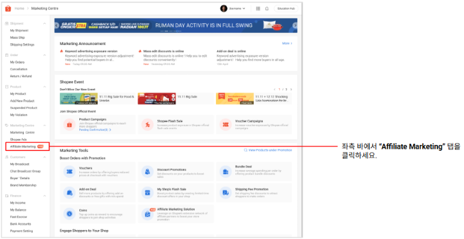
Task: Click View Products under Promotion link
Action: (268, 150)
